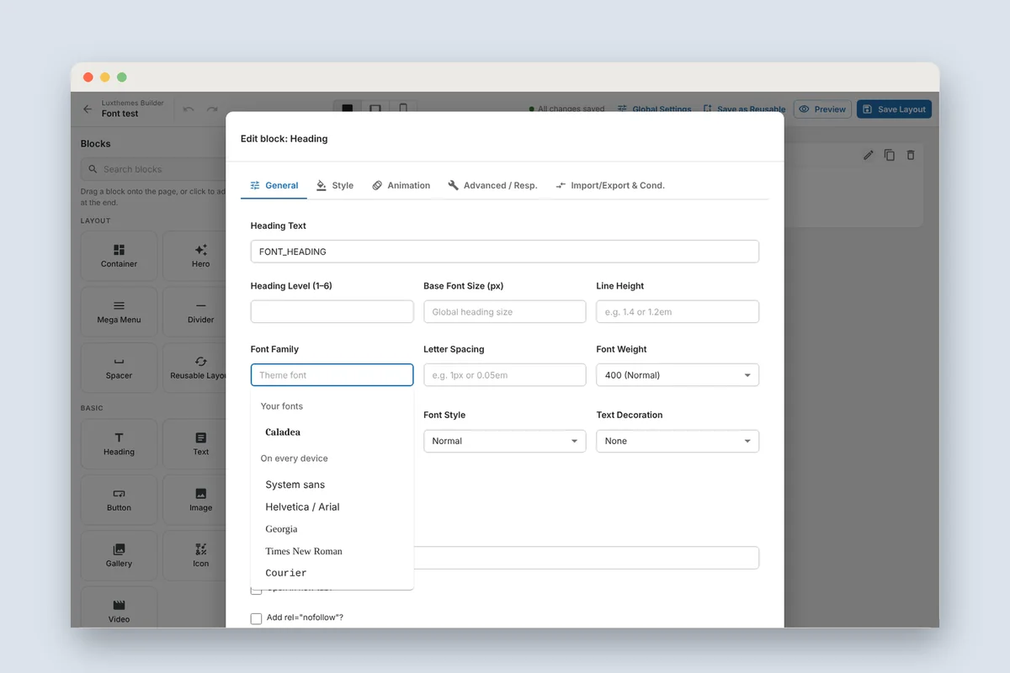Delete the block with trash icon
This screenshot has height=673, width=1010.
coord(910,155)
